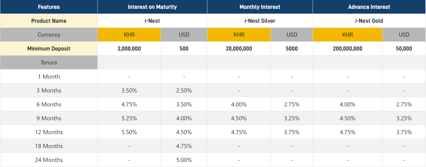
Task: Select i-Nest Gold USD 3.75% for 12 Months
Action: (404, 132)
